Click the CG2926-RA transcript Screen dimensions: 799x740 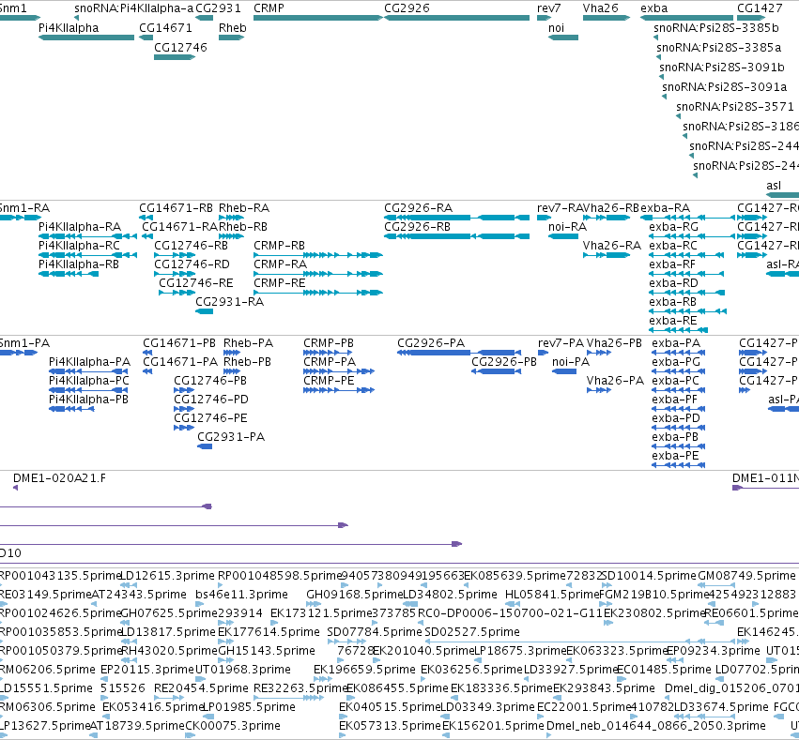(x=456, y=218)
